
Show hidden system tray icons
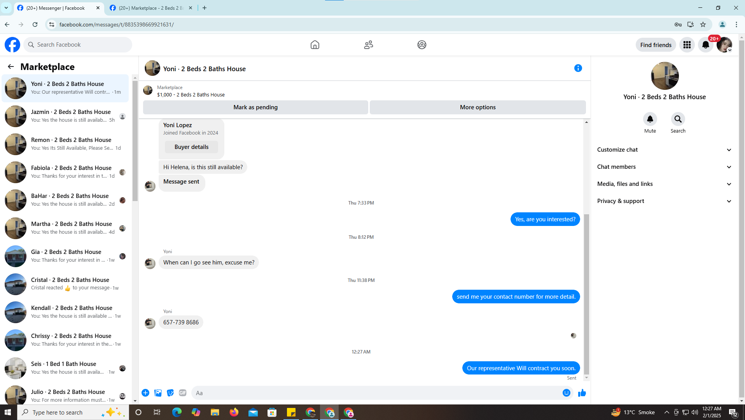tap(666, 412)
